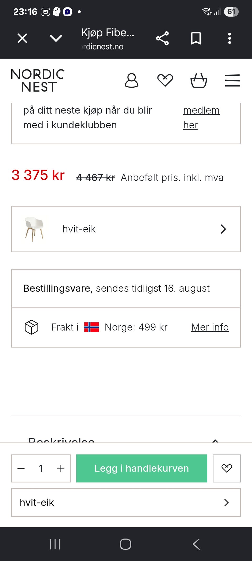This screenshot has width=252, height=561.
Task: Open the Mer info shipping link
Action: point(210,327)
